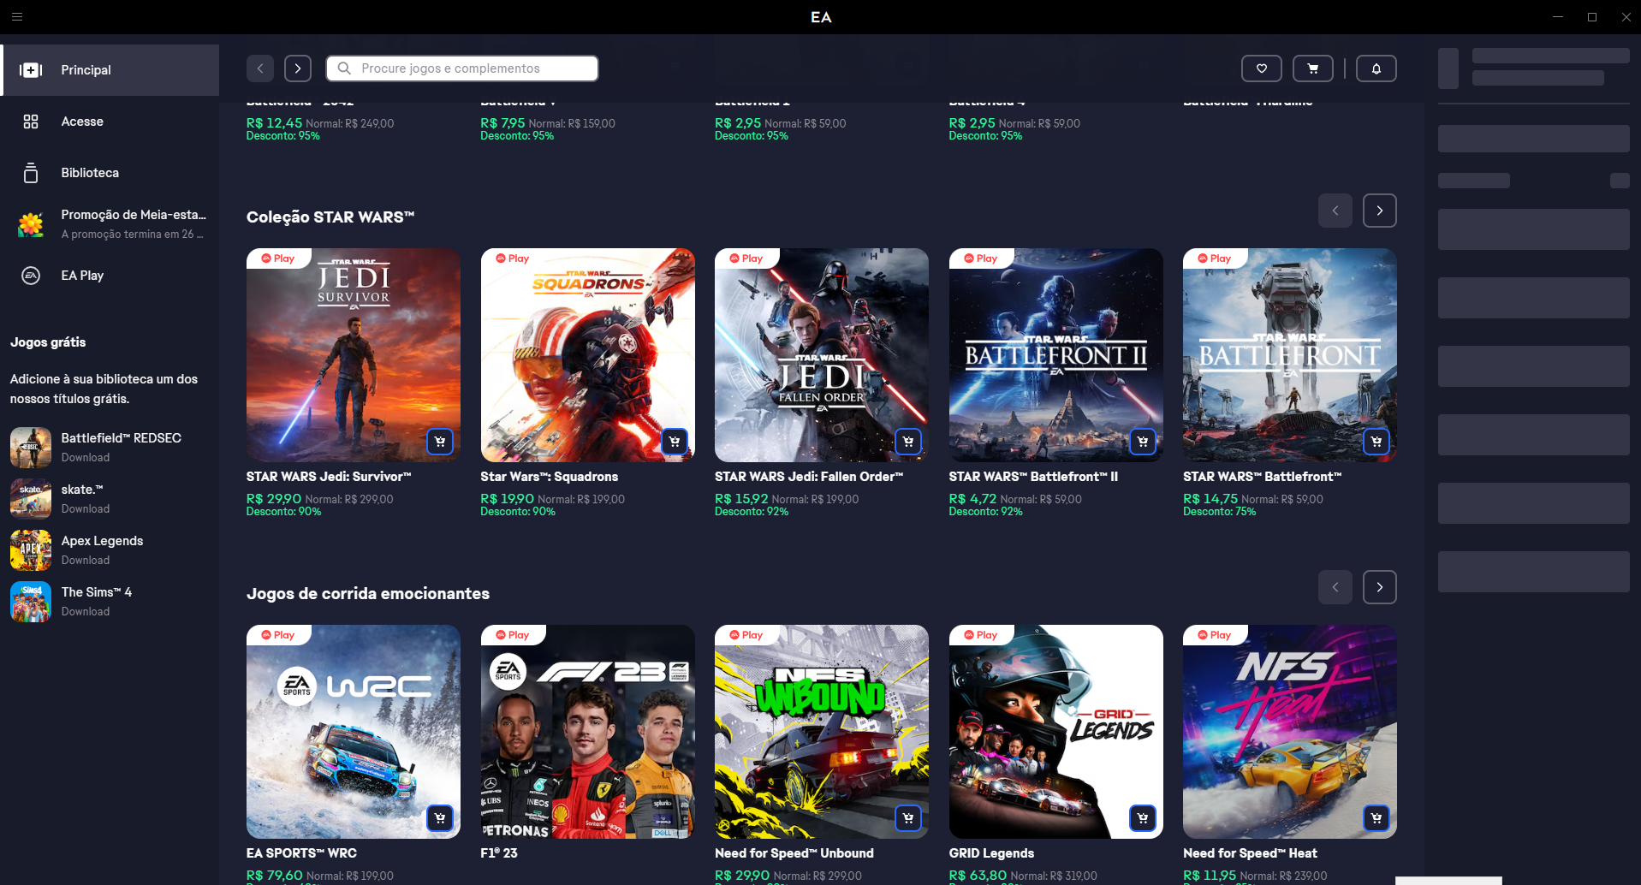Image resolution: width=1641 pixels, height=885 pixels.
Task: Add Jedi: Survivor to cart via cover icon
Action: (x=440, y=442)
